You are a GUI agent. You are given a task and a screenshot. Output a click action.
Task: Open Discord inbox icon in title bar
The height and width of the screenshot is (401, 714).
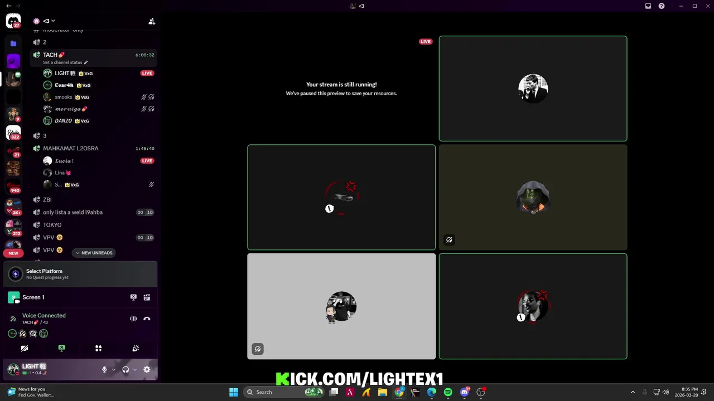tap(648, 6)
